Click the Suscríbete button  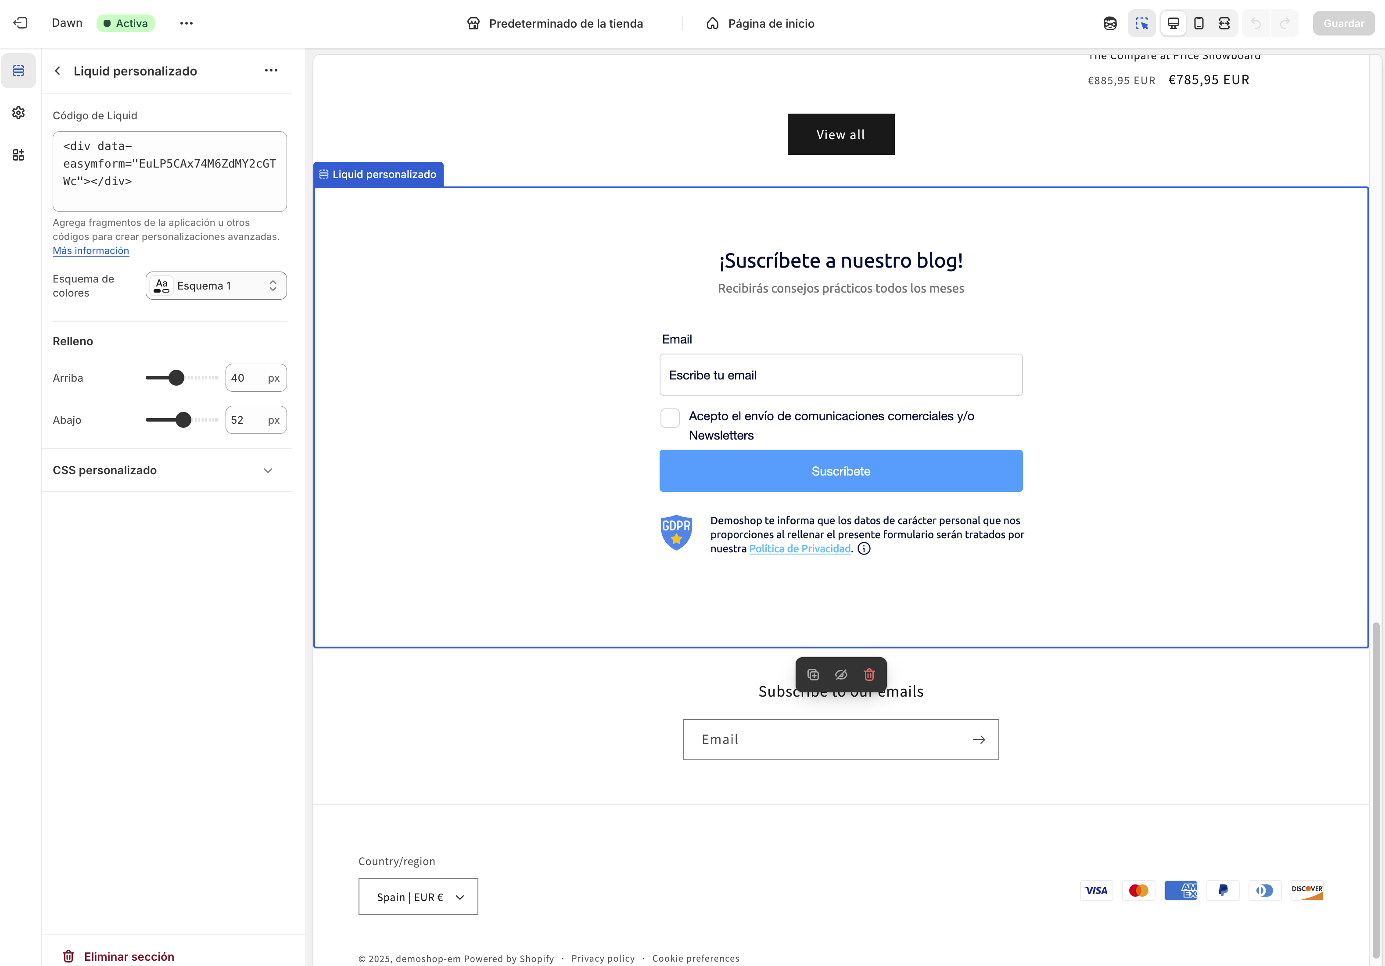tap(841, 470)
